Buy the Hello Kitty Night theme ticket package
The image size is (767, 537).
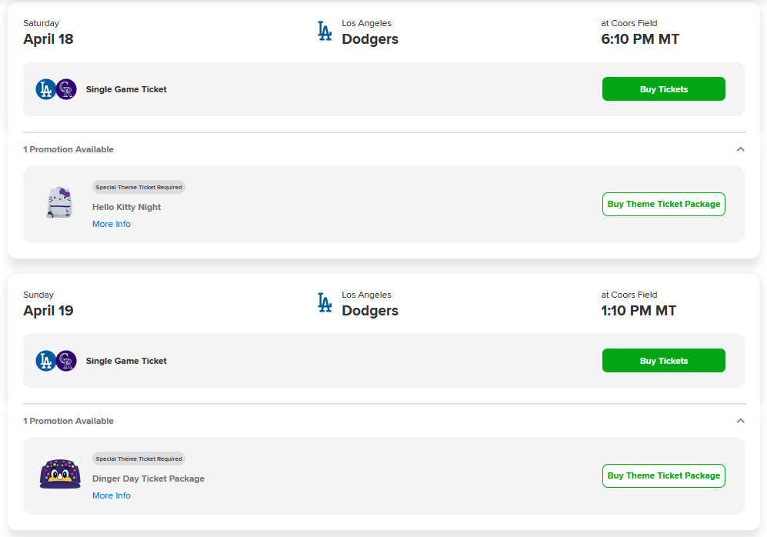click(x=663, y=204)
